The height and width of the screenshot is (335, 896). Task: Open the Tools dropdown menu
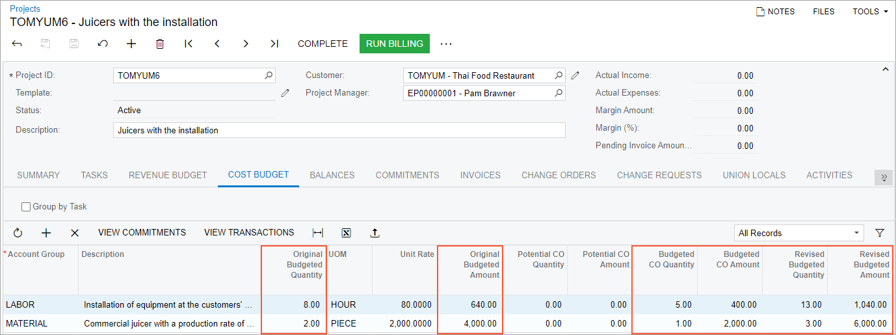click(x=870, y=12)
